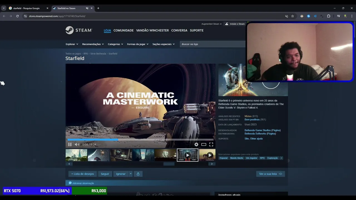Image resolution: width=356 pixels, height=200 pixels.
Task: Toggle site sound muted icon in address bar
Action: tap(286, 16)
